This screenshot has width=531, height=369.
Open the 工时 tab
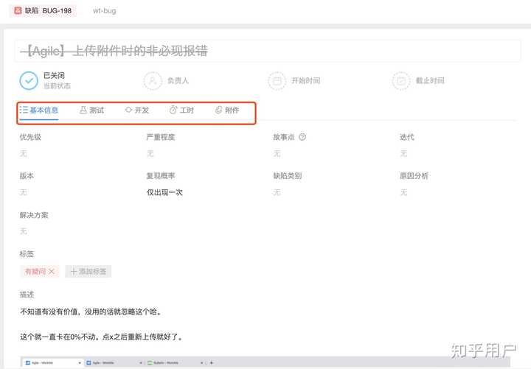tap(181, 110)
